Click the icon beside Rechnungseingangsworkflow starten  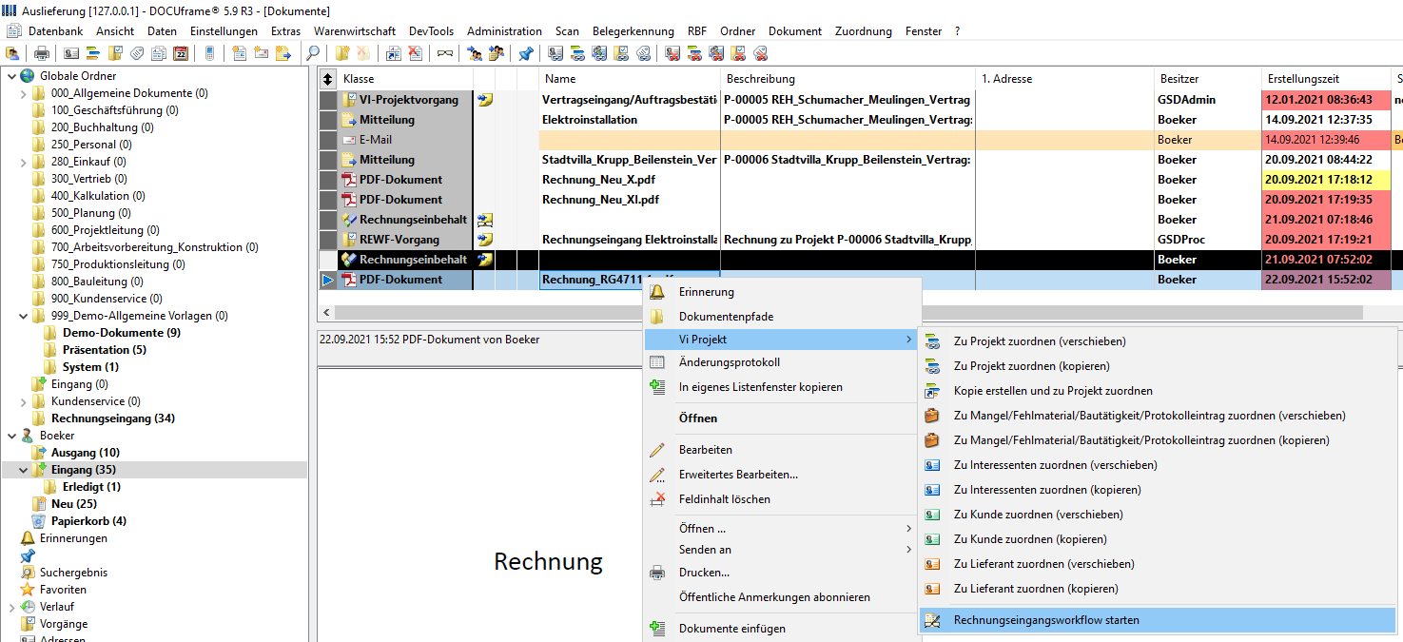coord(933,620)
